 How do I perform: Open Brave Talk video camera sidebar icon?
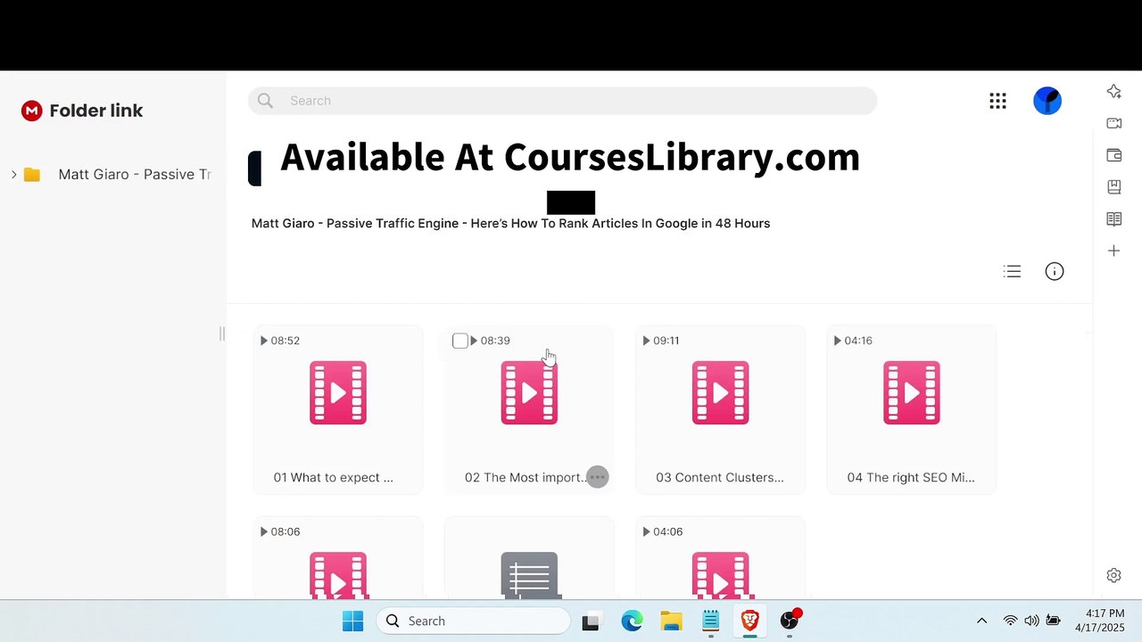(x=1114, y=123)
